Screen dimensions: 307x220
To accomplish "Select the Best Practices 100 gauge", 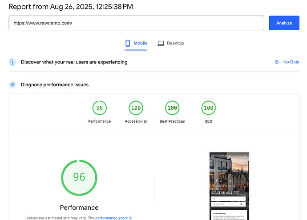I will pos(172,108).
